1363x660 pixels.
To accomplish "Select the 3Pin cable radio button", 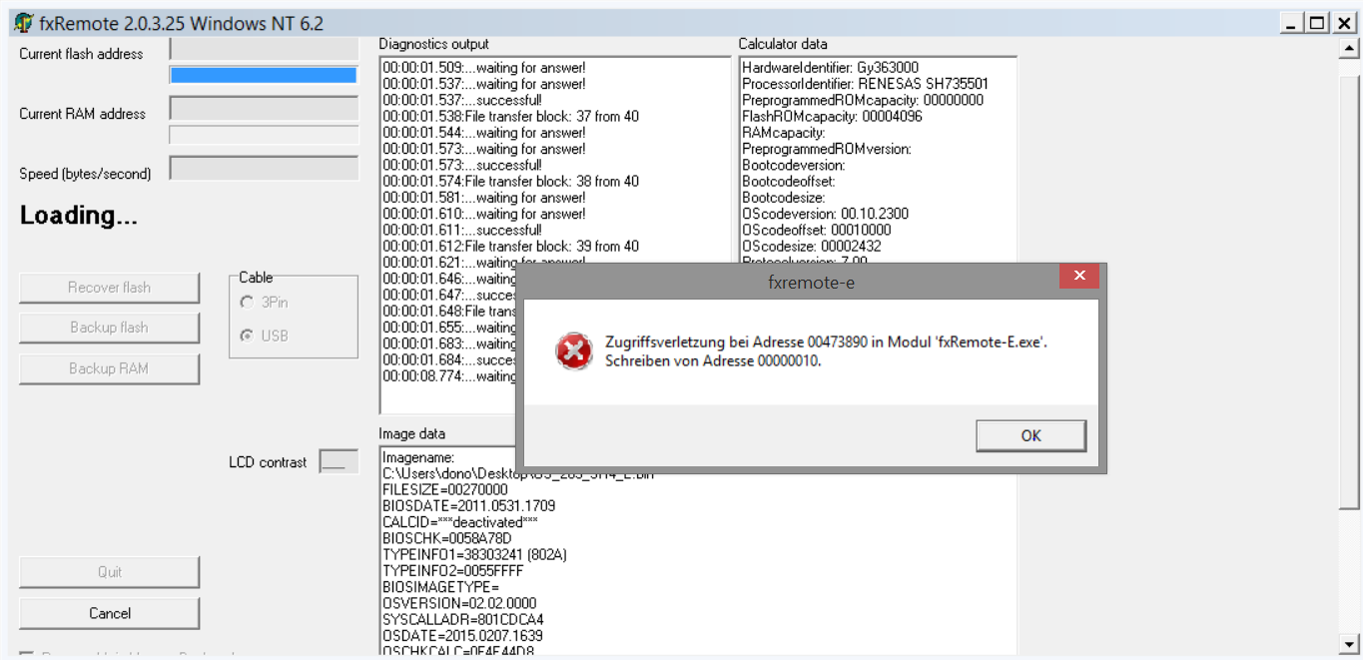I will tap(264, 303).
